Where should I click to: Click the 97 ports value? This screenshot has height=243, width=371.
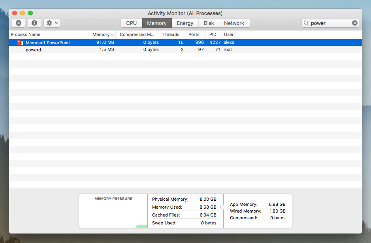[x=201, y=49]
